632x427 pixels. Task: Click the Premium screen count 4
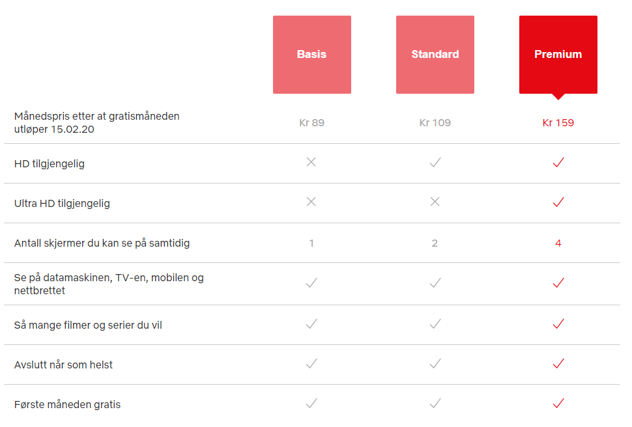pos(558,243)
